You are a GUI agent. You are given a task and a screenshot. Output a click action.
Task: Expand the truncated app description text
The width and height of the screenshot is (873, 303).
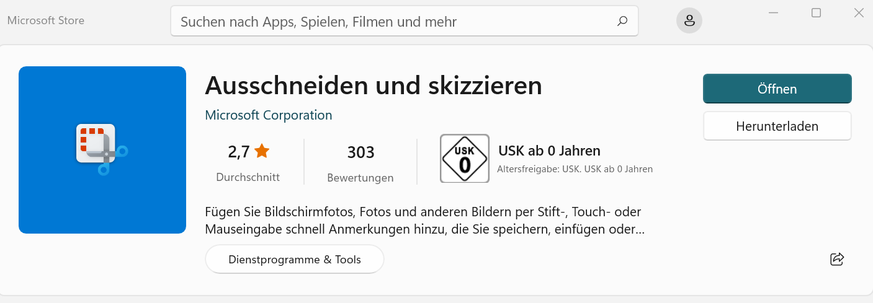tap(425, 221)
